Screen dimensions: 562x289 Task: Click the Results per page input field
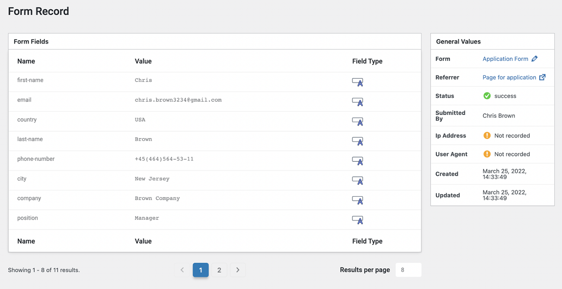click(x=409, y=270)
